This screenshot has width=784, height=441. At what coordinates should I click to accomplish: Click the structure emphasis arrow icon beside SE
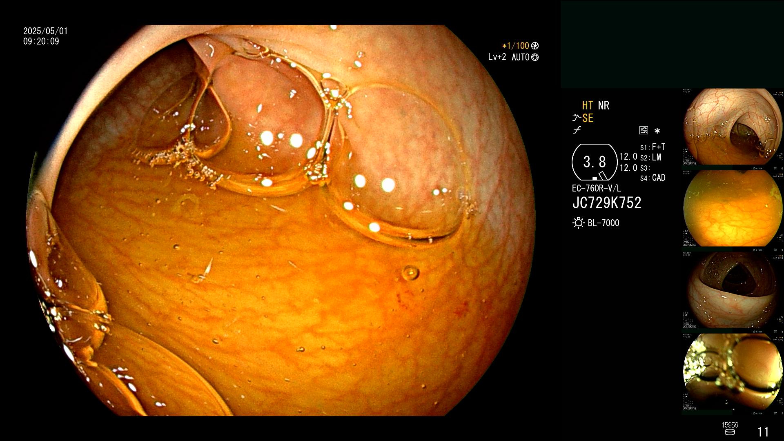point(576,118)
